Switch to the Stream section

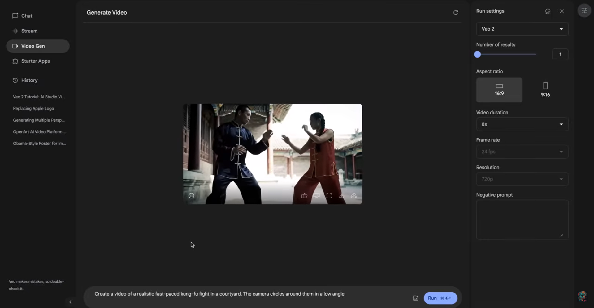29,31
